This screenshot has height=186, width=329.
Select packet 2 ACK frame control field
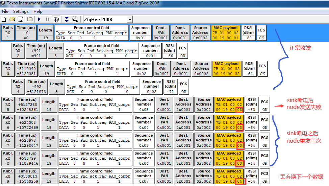[102, 51]
